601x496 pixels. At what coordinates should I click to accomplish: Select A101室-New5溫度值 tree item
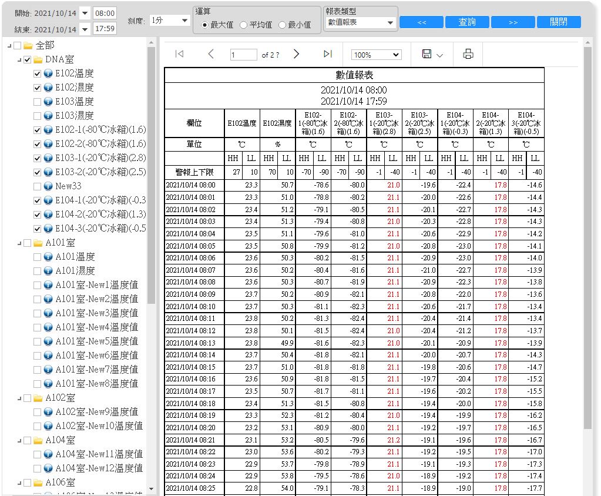(96, 341)
